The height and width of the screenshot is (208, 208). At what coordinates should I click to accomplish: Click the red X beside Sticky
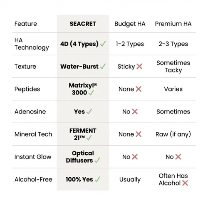click(x=139, y=67)
